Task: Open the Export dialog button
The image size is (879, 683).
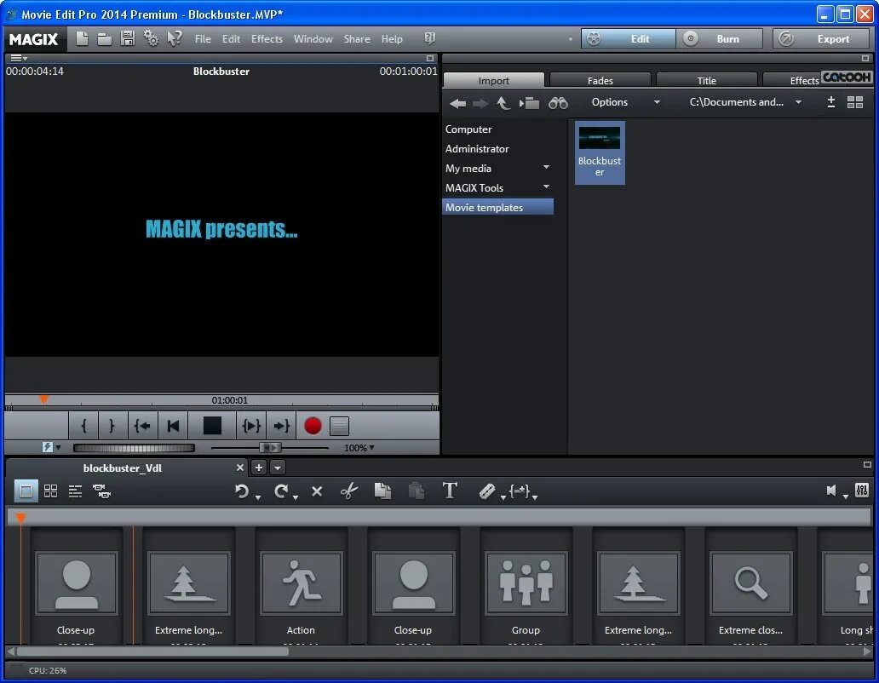Action: tap(822, 38)
